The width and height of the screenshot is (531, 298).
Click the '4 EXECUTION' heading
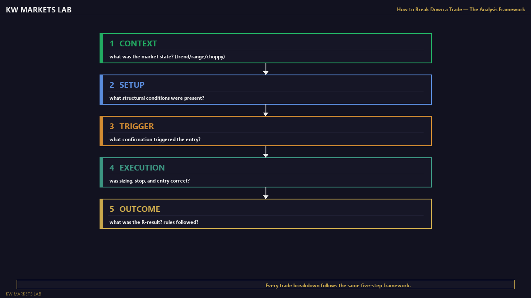tap(137, 168)
